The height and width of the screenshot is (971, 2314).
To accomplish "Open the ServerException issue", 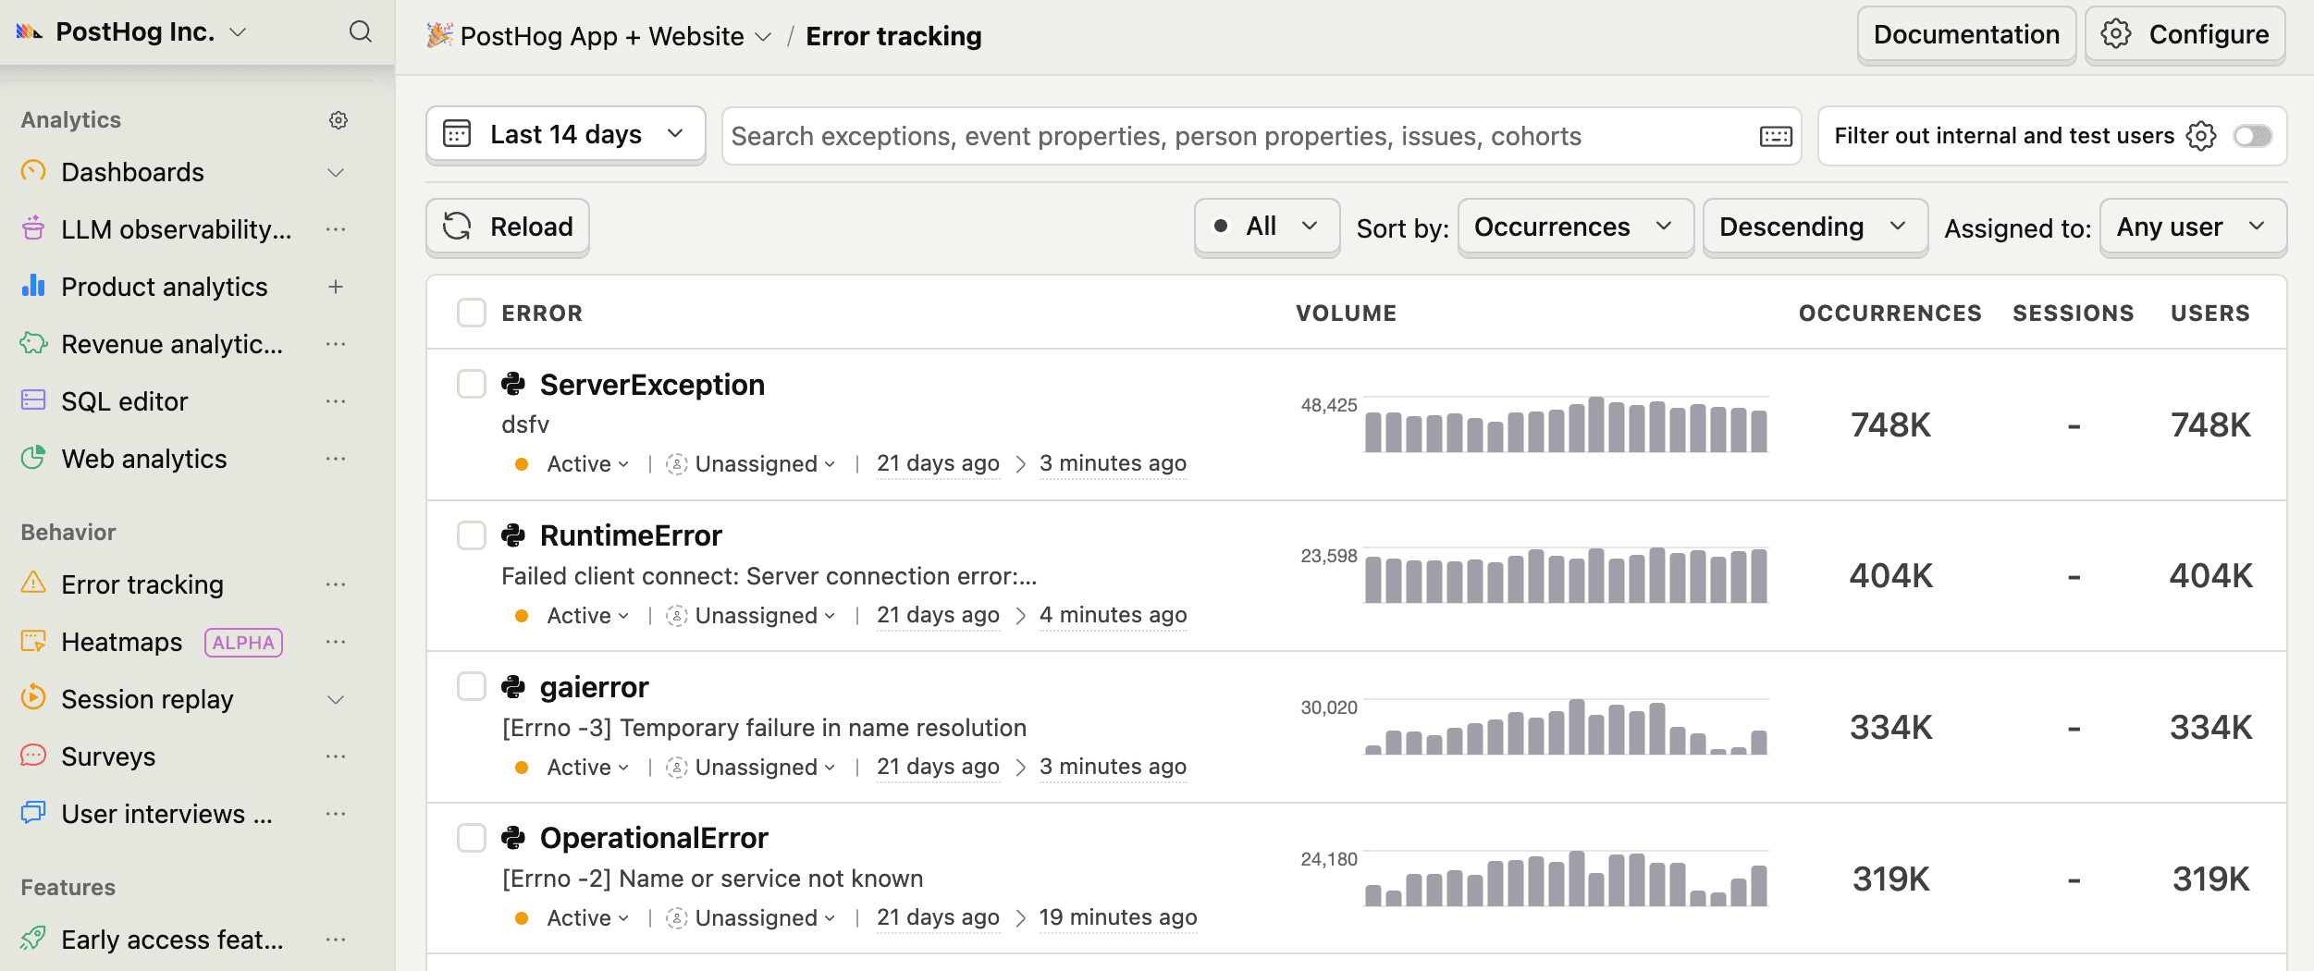I will (652, 384).
